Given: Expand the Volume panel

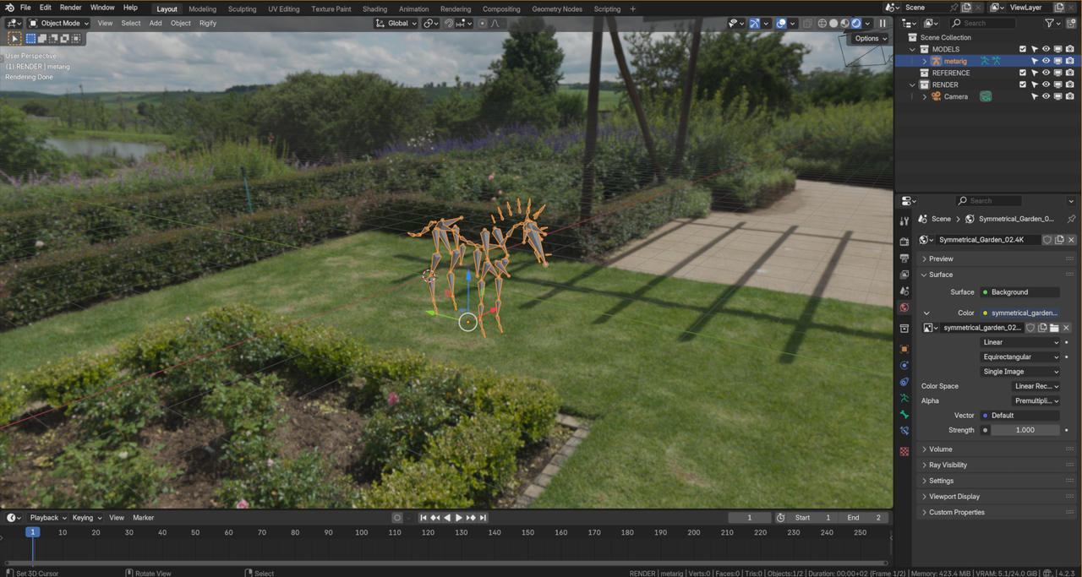Looking at the screenshot, I should (x=997, y=449).
